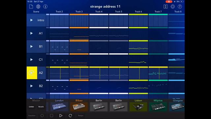Open the new document file icon

click(x=31, y=7)
